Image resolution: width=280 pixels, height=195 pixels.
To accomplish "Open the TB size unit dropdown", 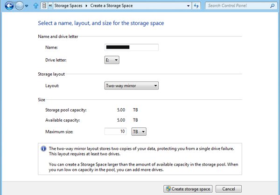I will tap(140, 132).
